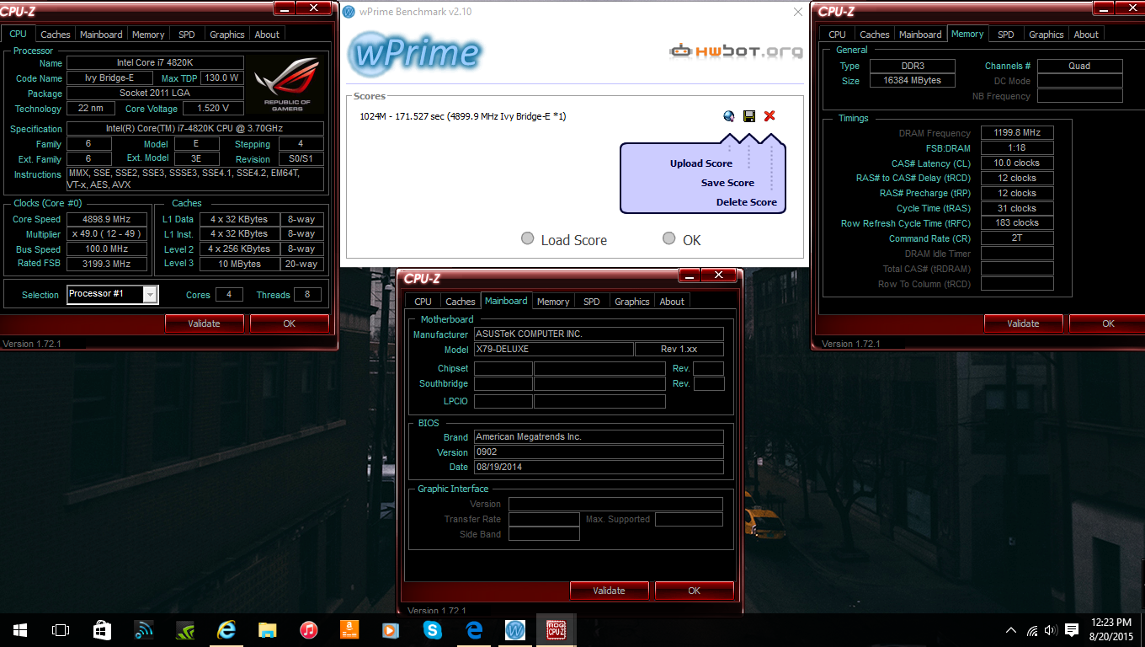Click the ASUSTeK COMPUTER INC. manufacturer field
Image resolution: width=1145 pixels, height=647 pixels.
599,334
